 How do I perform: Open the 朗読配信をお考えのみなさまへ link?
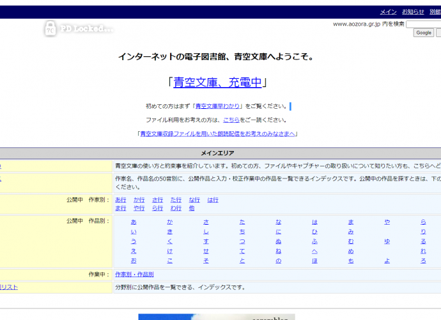click(217, 134)
